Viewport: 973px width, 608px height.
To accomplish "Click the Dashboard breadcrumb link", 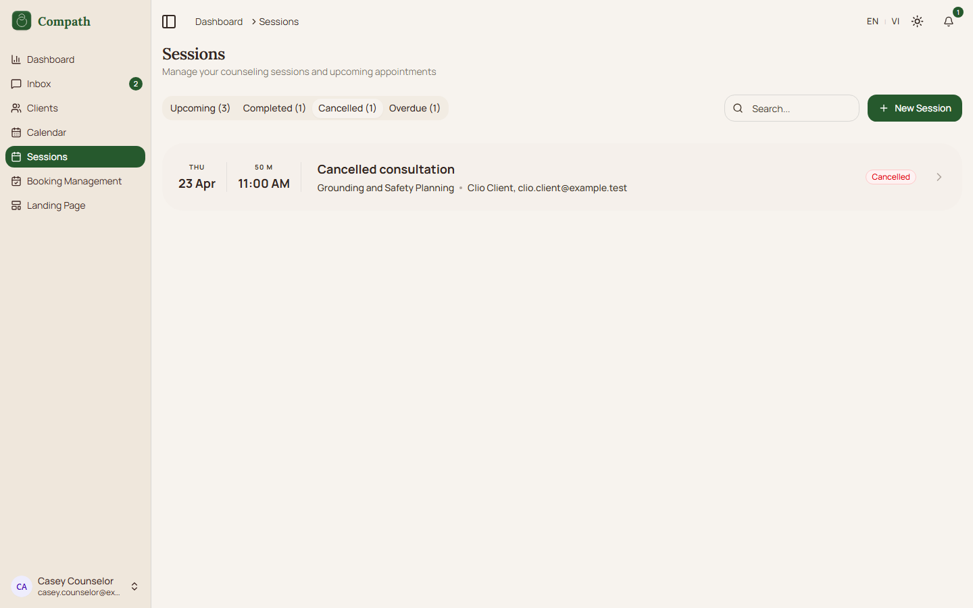I will click(218, 22).
